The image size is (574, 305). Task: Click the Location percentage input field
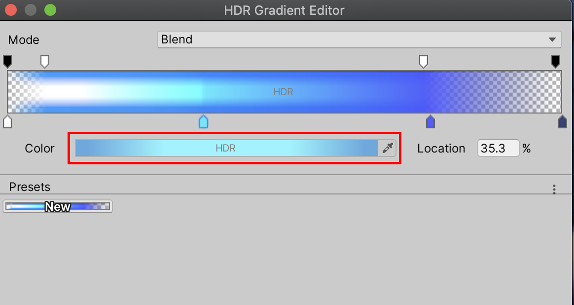498,148
